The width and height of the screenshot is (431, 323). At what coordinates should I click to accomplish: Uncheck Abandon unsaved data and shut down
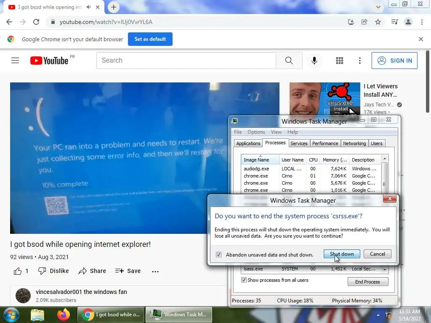(x=218, y=254)
